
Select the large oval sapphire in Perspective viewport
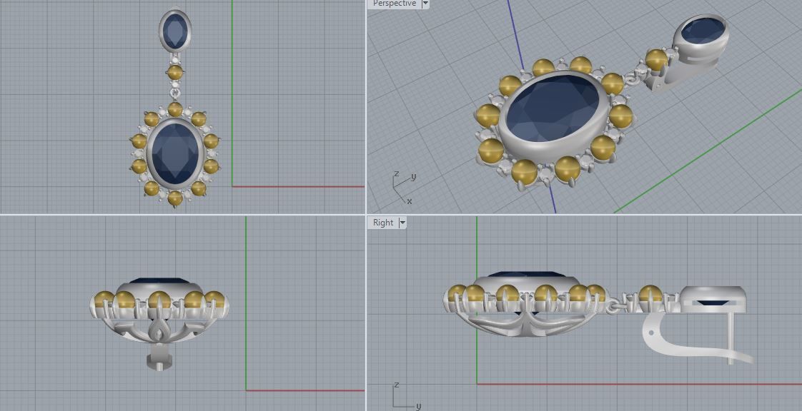553,108
